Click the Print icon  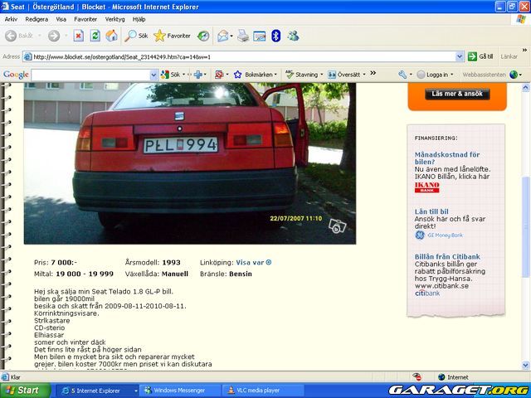click(243, 36)
